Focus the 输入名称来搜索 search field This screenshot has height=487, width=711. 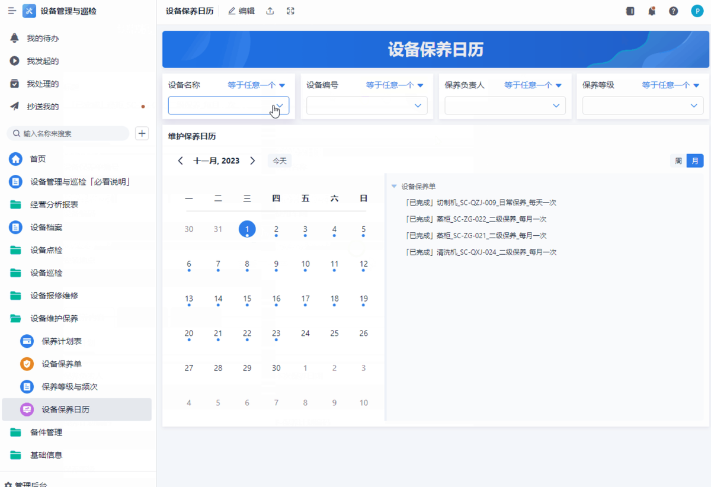(68, 133)
